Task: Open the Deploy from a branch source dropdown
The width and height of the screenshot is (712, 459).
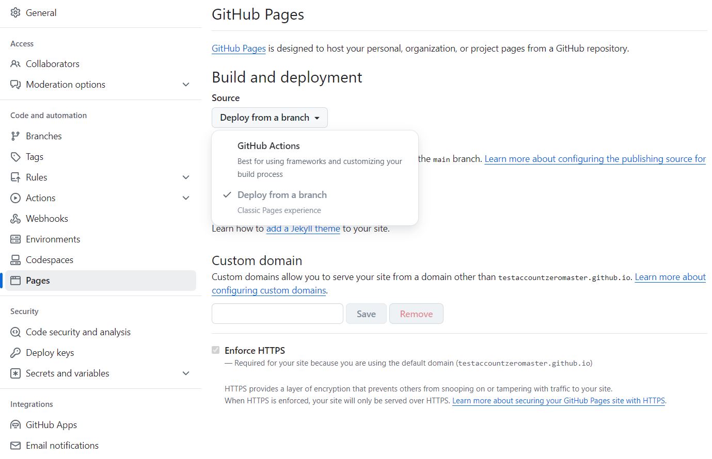Action: click(x=270, y=118)
